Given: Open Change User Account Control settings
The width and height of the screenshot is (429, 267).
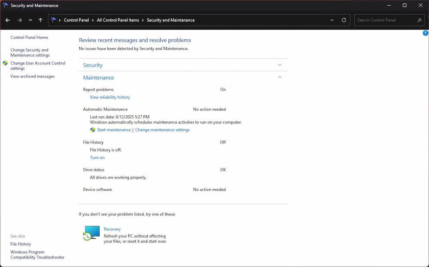Looking at the screenshot, I should (38, 66).
